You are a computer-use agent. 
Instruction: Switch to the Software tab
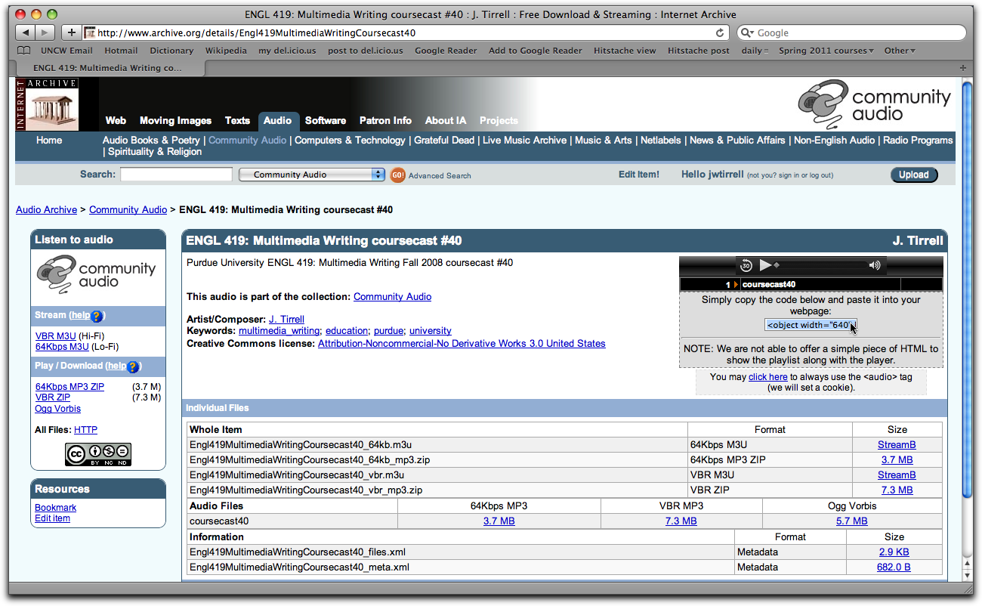(326, 120)
